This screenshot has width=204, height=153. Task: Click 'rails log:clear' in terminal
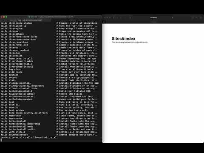(11, 69)
